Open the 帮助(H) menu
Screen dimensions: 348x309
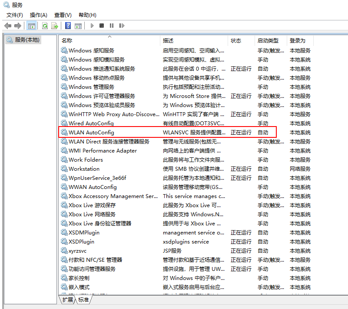[87, 15]
